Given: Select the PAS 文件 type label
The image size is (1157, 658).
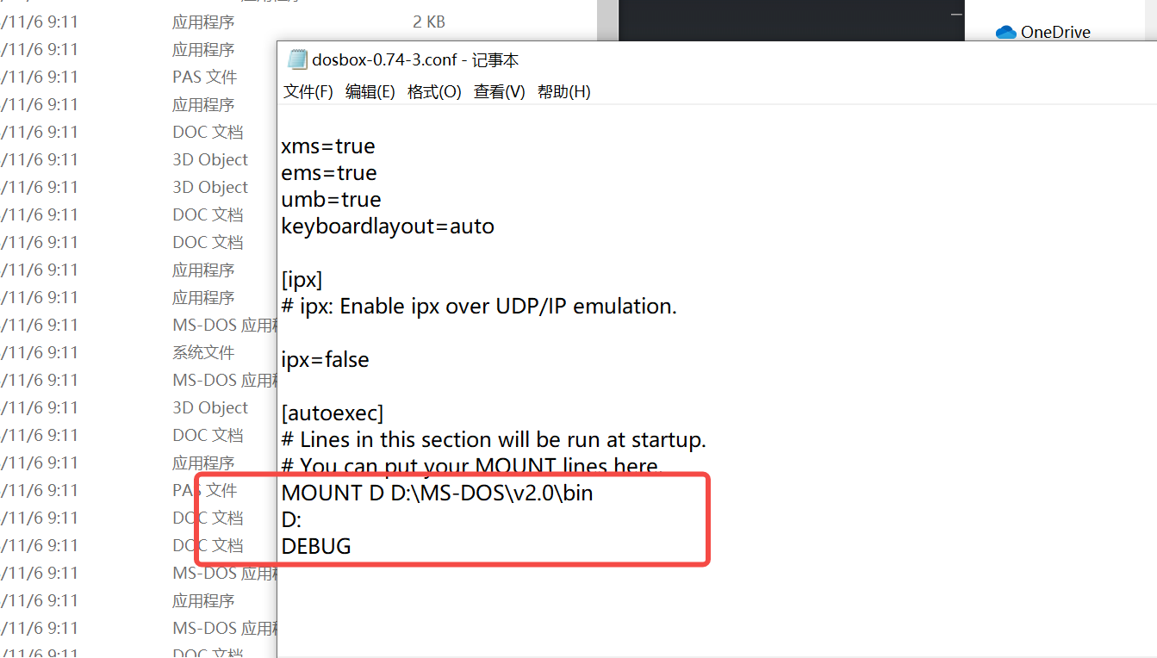Looking at the screenshot, I should pos(205,76).
